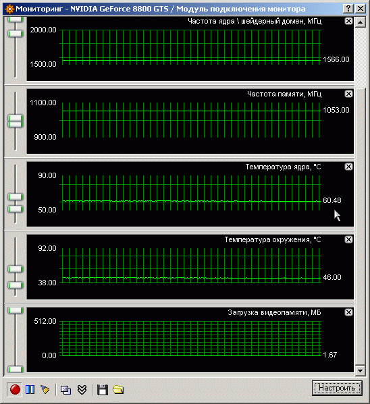Open log file with yellow folder icon
The image size is (370, 404).
118,390
